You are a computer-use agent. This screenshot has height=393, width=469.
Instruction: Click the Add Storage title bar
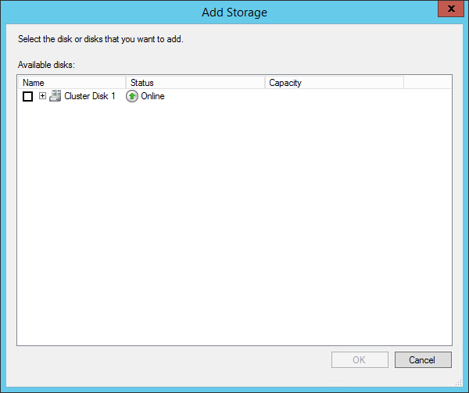234,10
